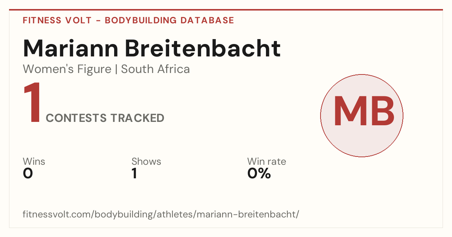
Task: Click the 0% win rate value
Action: click(259, 173)
